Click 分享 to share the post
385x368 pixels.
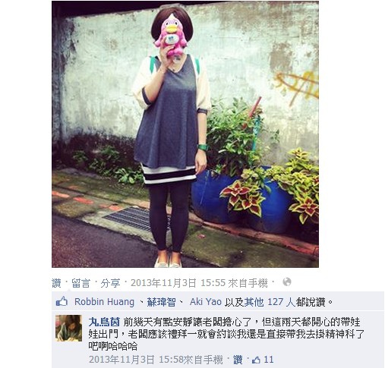pos(110,283)
